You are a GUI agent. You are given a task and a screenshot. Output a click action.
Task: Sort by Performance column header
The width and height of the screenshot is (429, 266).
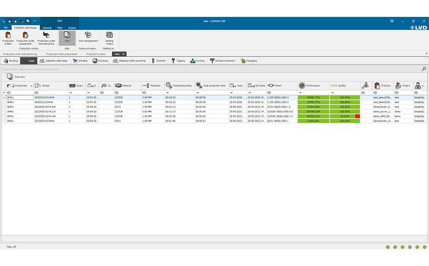click(314, 86)
